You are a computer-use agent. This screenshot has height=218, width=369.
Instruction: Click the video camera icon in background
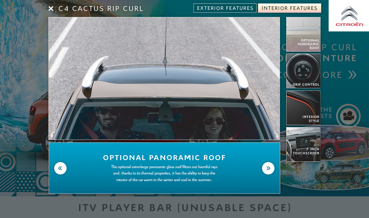pyautogui.click(x=348, y=116)
